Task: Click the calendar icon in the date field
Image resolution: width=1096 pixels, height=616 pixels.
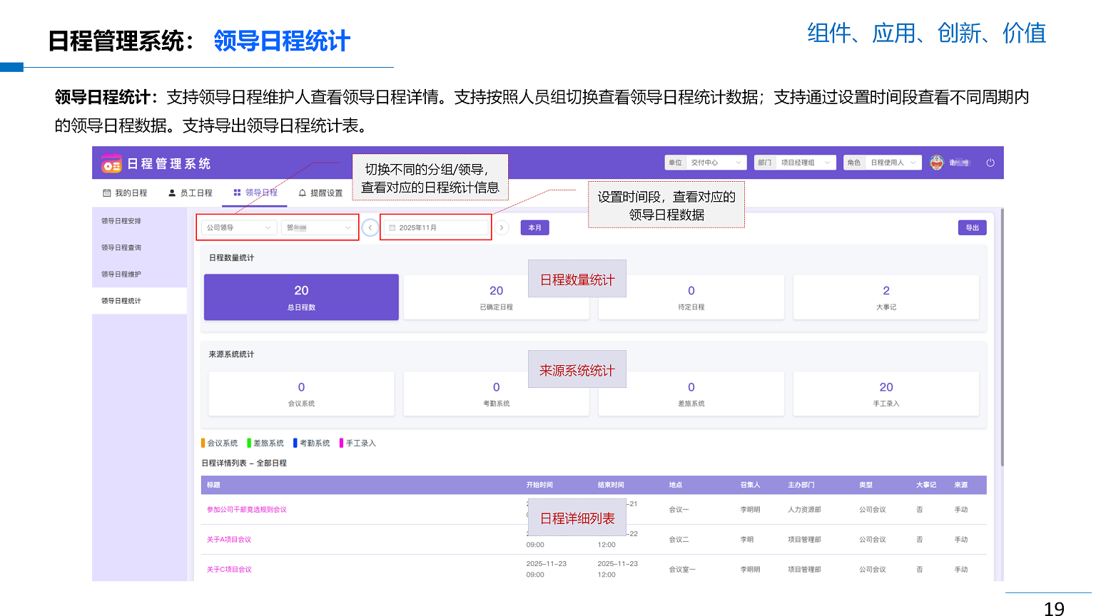Action: tap(392, 228)
